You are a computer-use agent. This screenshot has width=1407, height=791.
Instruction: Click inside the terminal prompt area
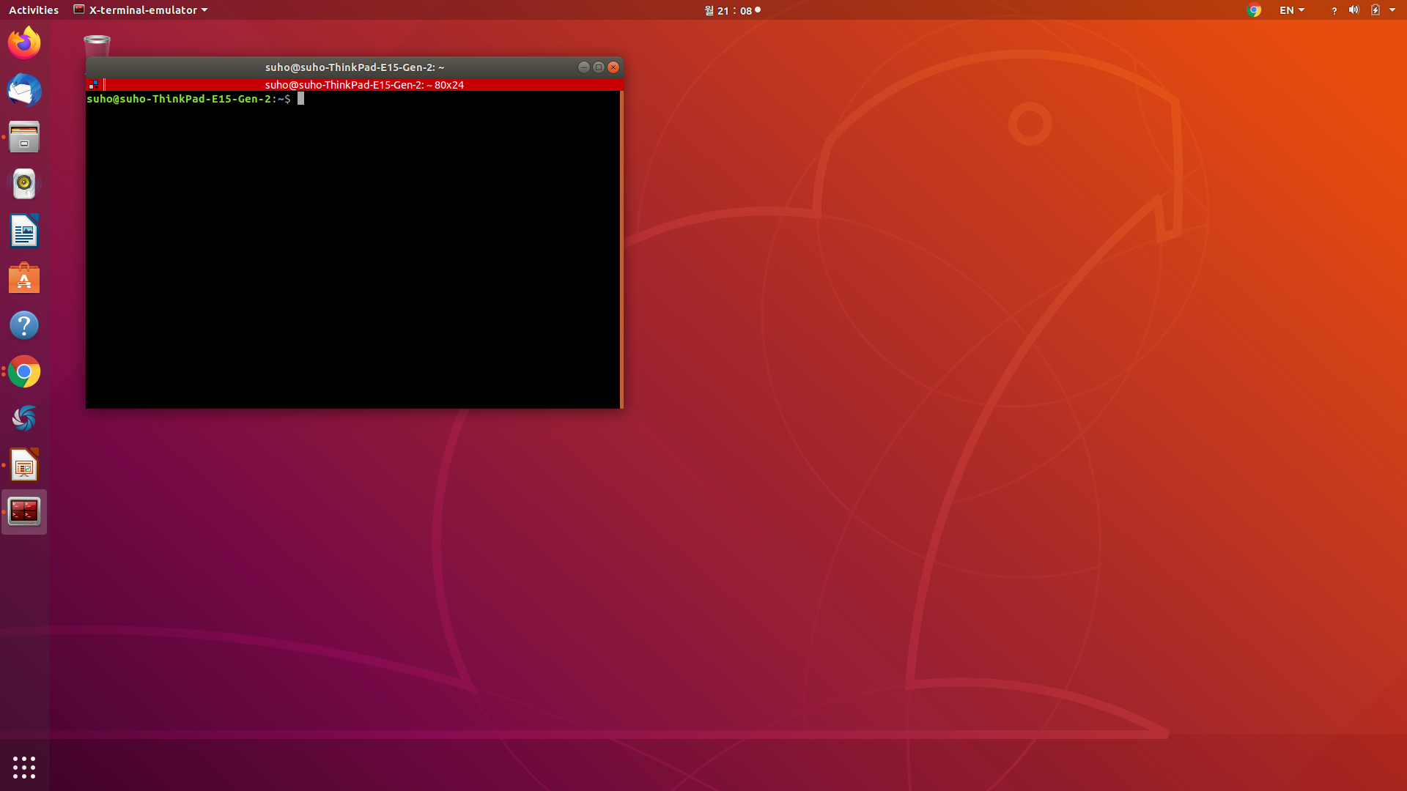(352, 249)
